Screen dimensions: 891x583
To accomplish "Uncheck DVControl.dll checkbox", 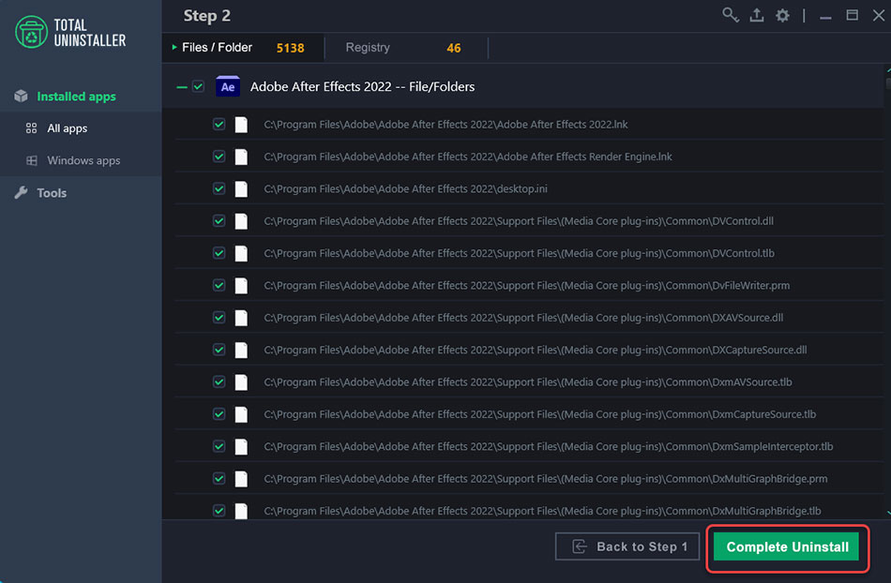I will [219, 221].
